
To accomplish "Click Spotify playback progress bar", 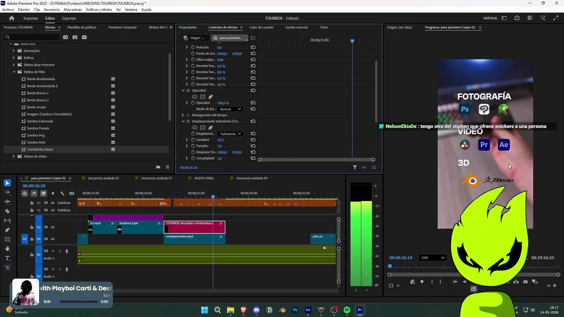I will tap(76, 302).
